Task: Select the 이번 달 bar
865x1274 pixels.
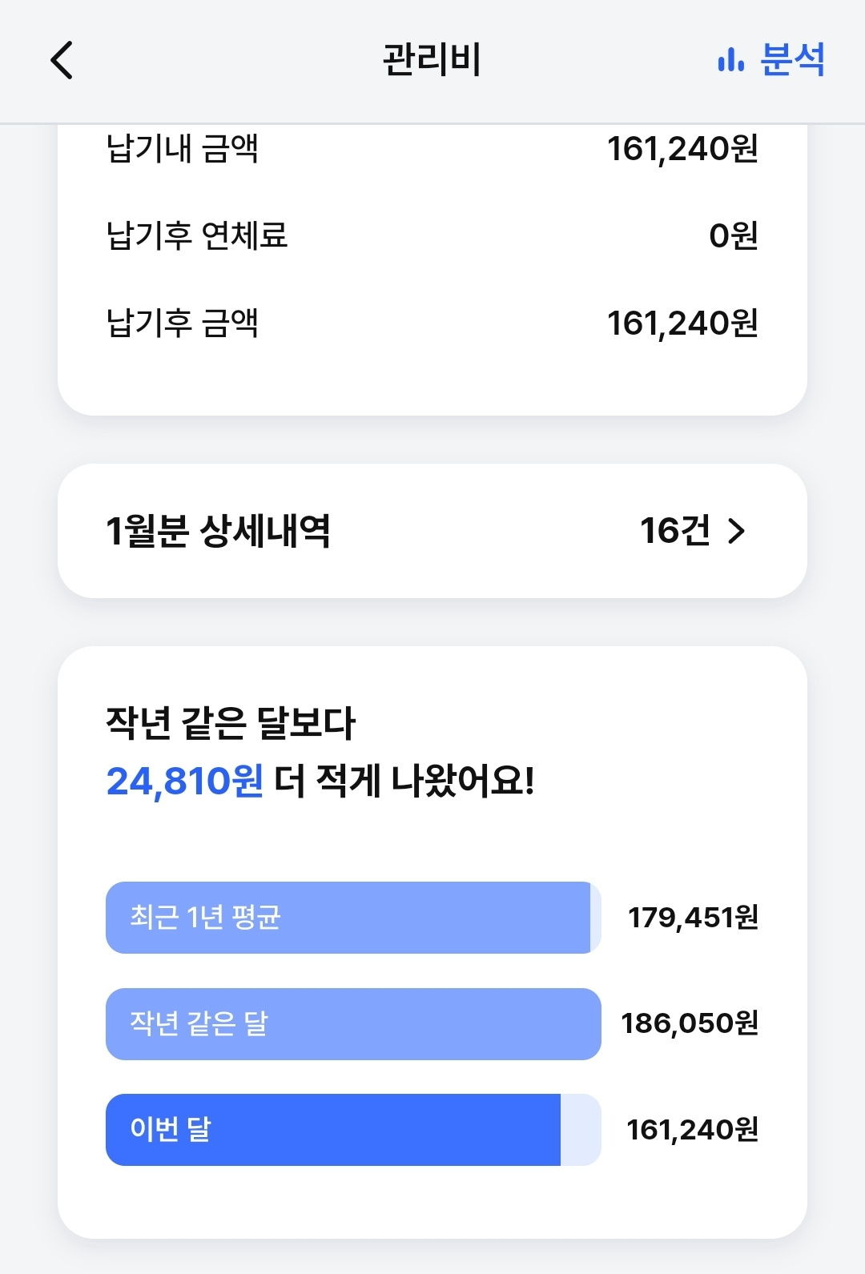Action: pyautogui.click(x=332, y=1130)
